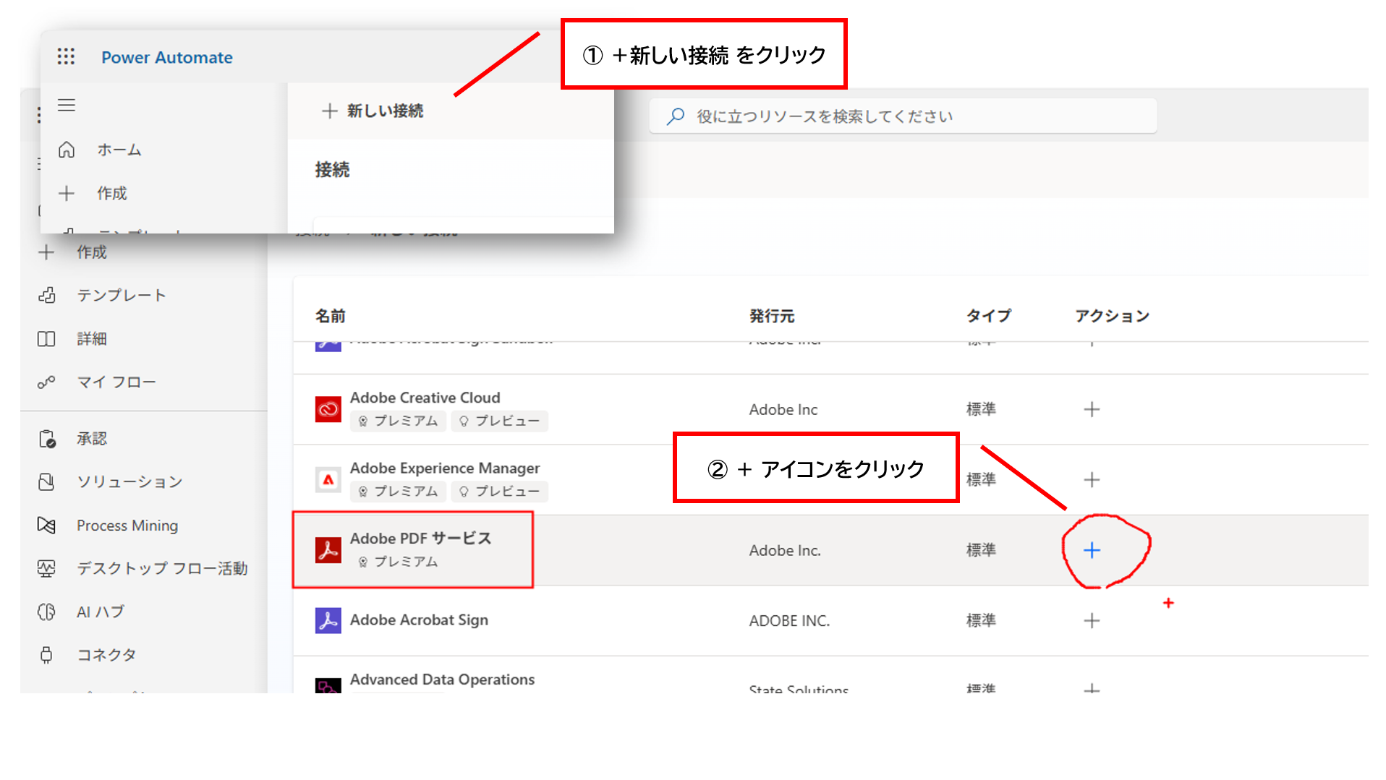Click the 承認 clipboard icon

(x=46, y=438)
